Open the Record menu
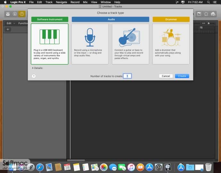This screenshot has width=221, height=173. coord(75,2)
